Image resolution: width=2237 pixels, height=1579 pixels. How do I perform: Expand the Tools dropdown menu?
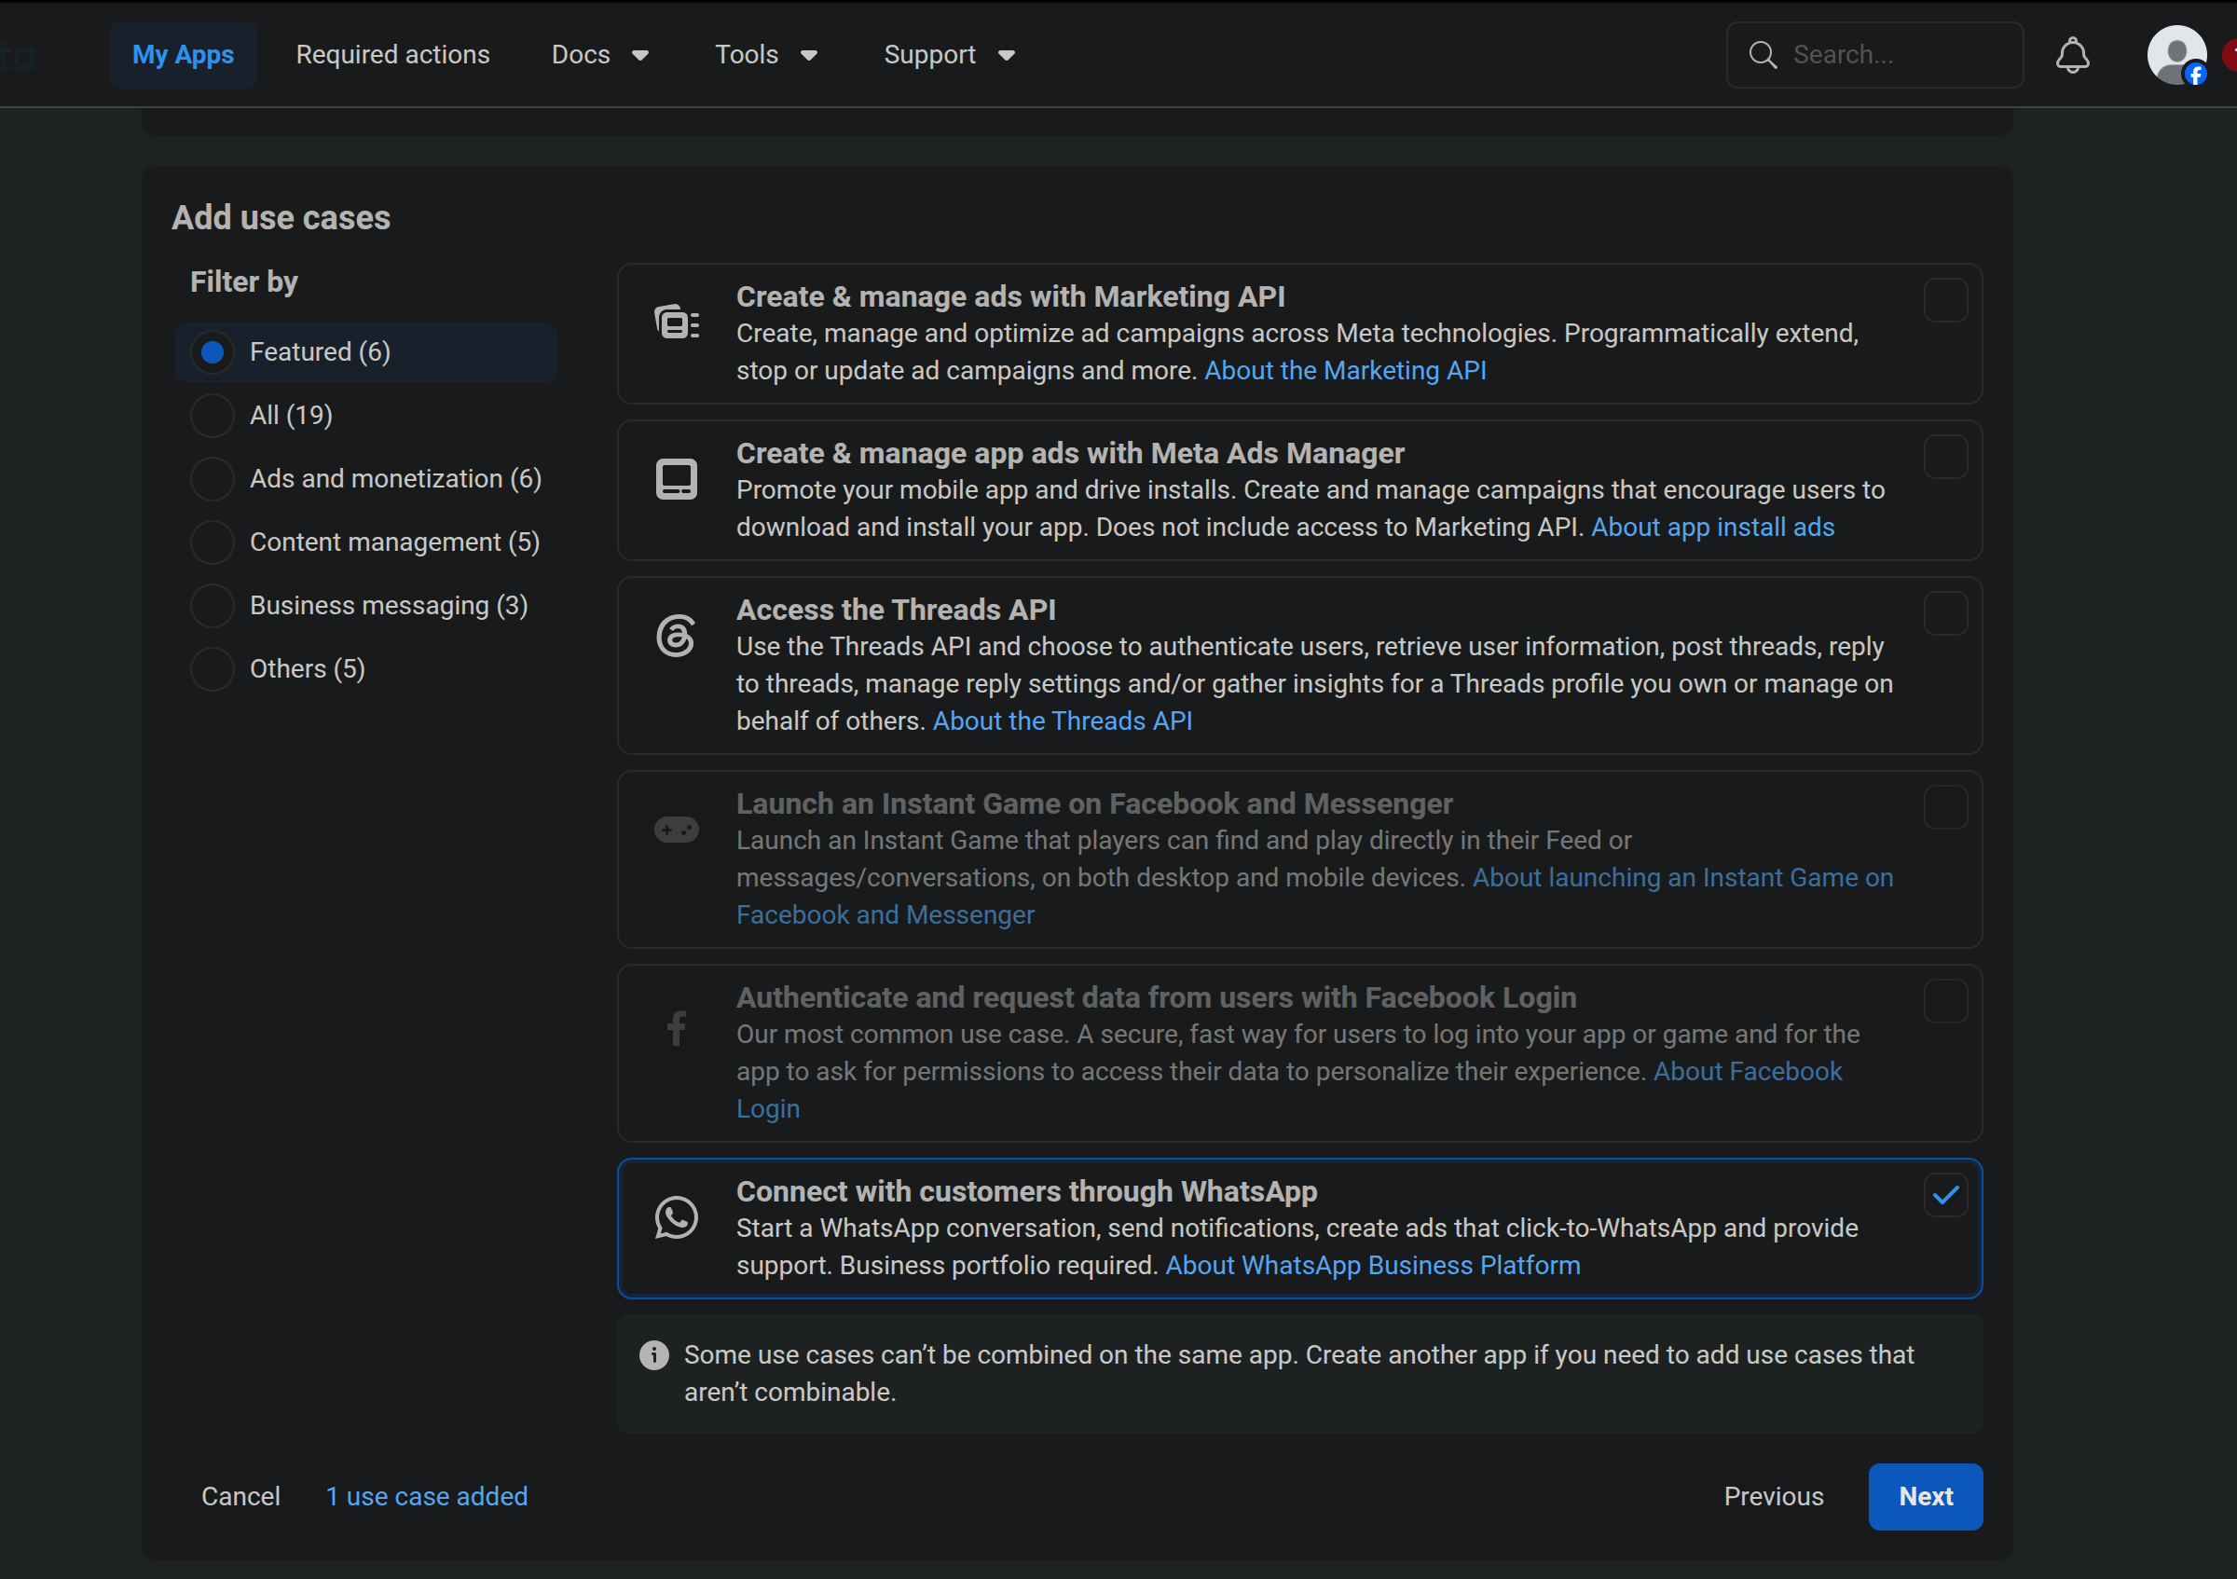[766, 55]
